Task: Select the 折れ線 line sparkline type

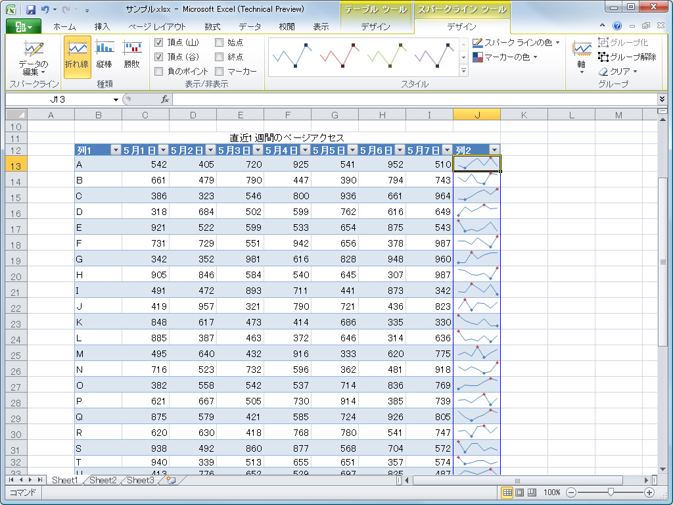Action: pos(78,56)
